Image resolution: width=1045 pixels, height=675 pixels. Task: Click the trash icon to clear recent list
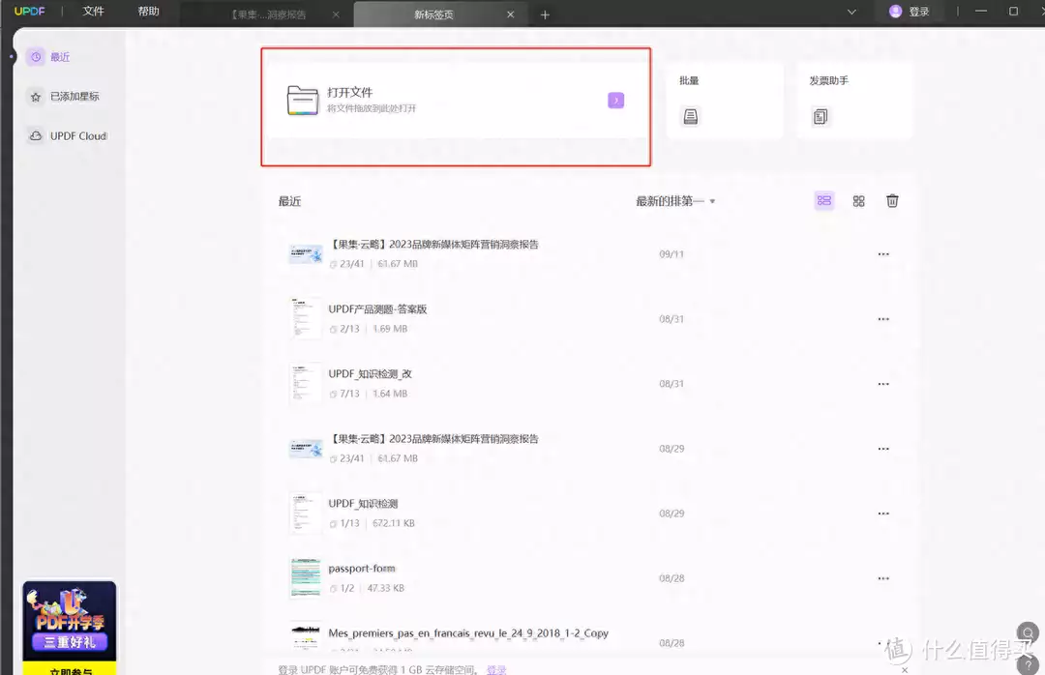pyautogui.click(x=892, y=200)
